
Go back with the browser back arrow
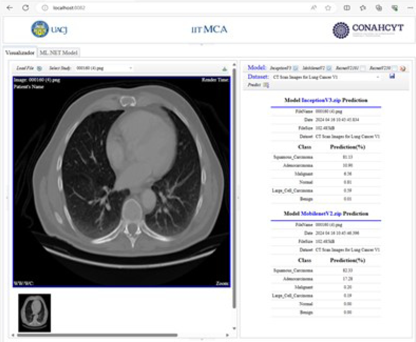10,8
